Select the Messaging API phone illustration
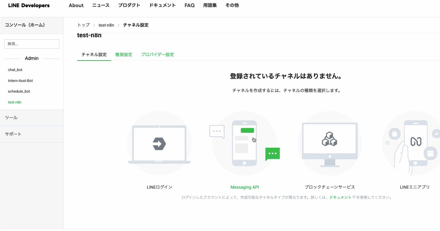The width and height of the screenshot is (440, 231). (244, 143)
